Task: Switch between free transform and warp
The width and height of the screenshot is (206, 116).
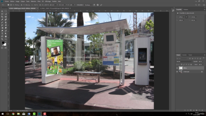Action: pyautogui.click(x=94, y=5)
